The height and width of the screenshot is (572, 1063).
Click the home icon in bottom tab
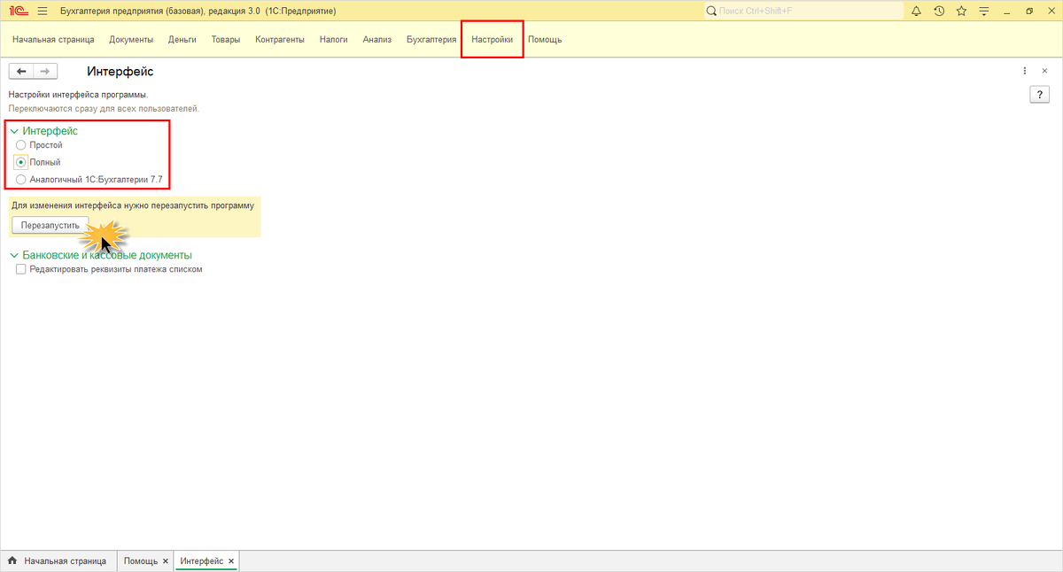coord(12,561)
